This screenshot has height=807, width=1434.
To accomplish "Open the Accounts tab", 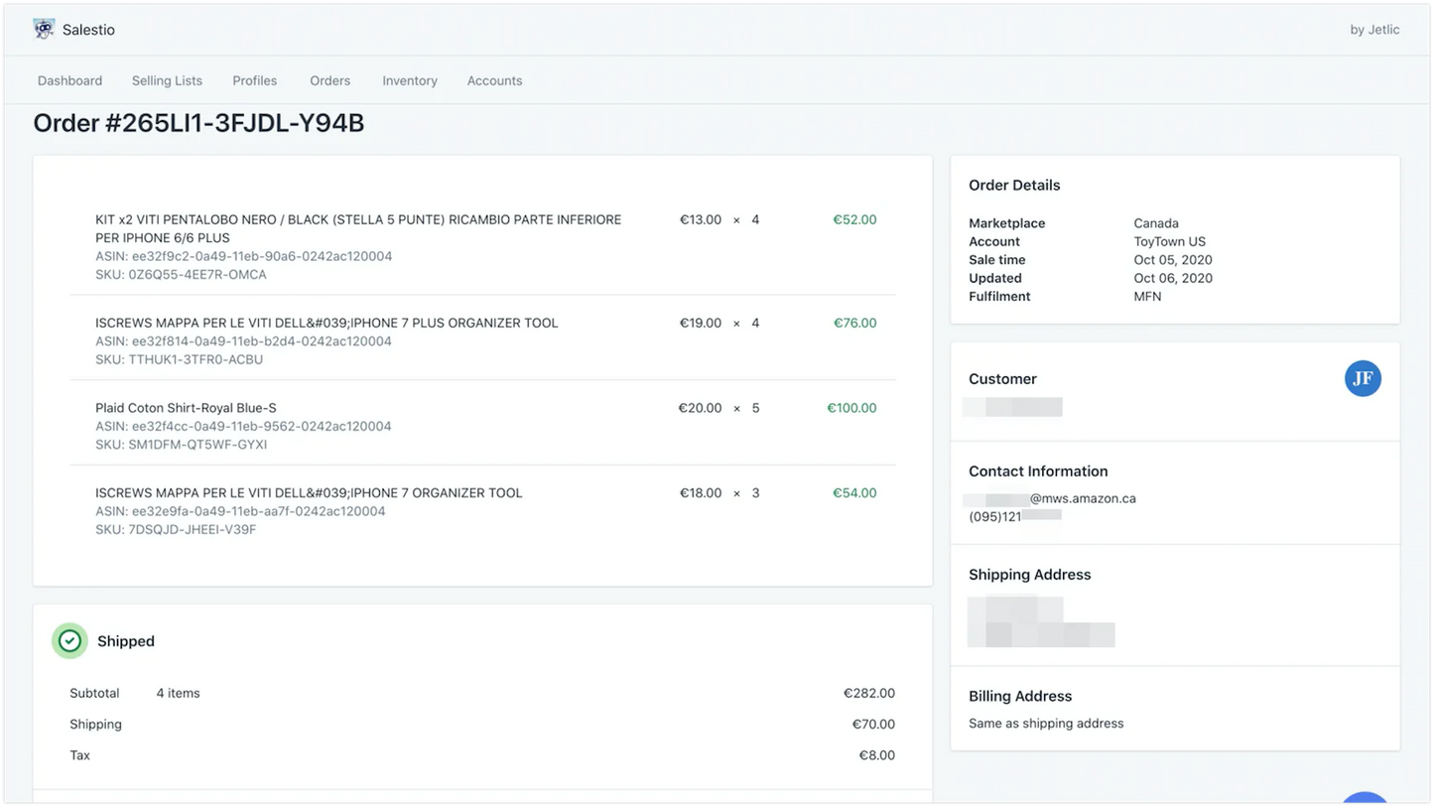I will coord(494,80).
